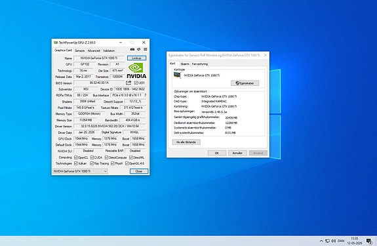Click the Device ID field

coord(130,89)
